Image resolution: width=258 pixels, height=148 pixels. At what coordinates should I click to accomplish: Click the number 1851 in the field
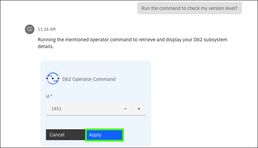[56, 109]
